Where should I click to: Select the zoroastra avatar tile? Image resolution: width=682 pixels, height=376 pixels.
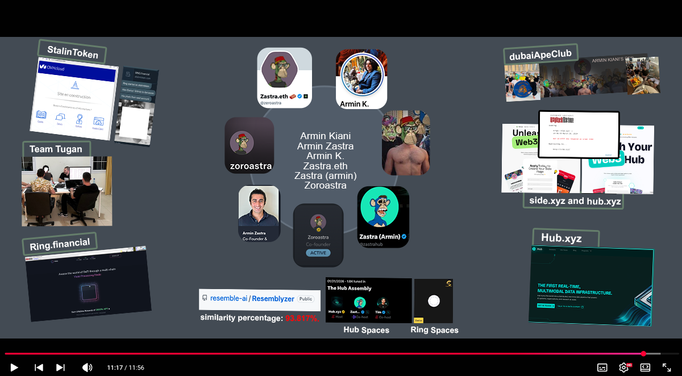[249, 145]
